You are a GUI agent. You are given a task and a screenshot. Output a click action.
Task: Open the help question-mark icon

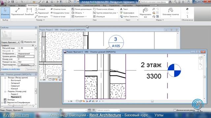[189, 2]
